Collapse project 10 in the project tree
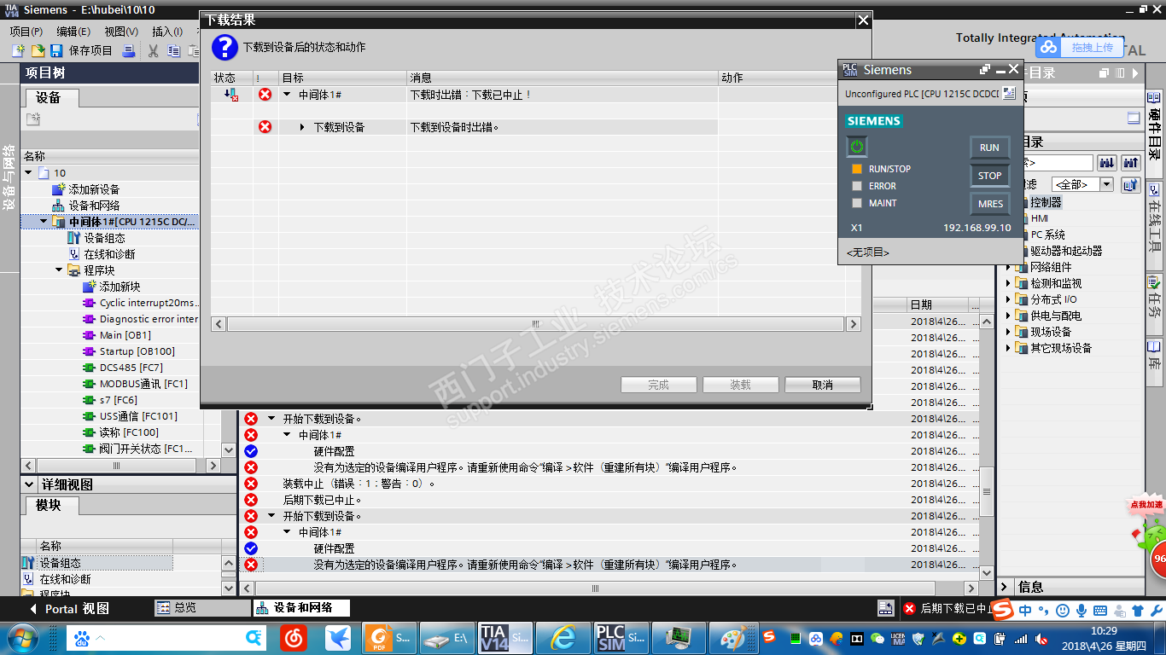 pyautogui.click(x=28, y=173)
